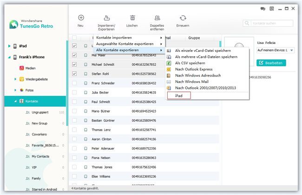Select the Aaron Clinton contact row
This screenshot has width=302, height=195.
[x=144, y=139]
